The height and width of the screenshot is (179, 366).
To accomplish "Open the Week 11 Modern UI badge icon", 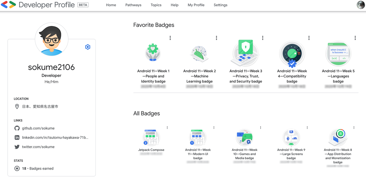I will [x=198, y=137].
